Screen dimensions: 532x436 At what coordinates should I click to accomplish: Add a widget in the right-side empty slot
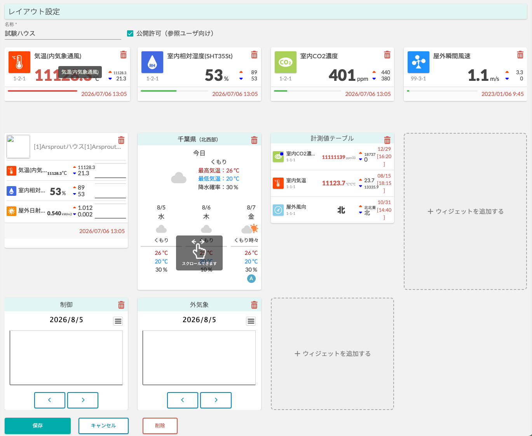(465, 211)
